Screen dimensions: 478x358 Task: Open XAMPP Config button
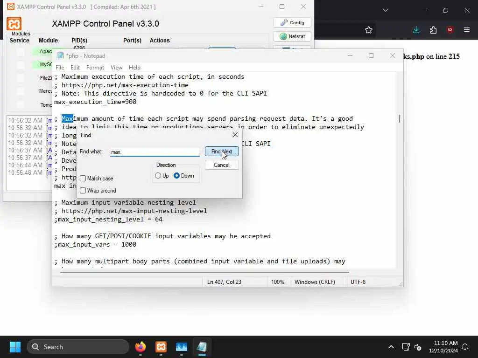(292, 22)
